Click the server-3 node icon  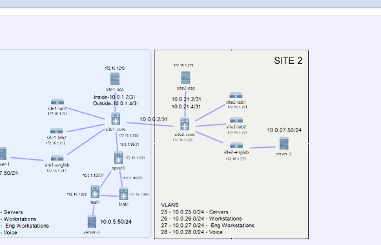point(92,222)
